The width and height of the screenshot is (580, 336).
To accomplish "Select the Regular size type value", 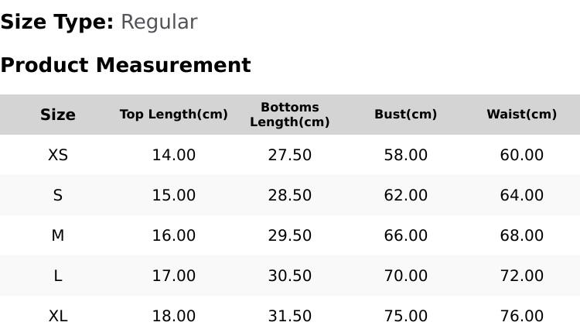I will (159, 22).
